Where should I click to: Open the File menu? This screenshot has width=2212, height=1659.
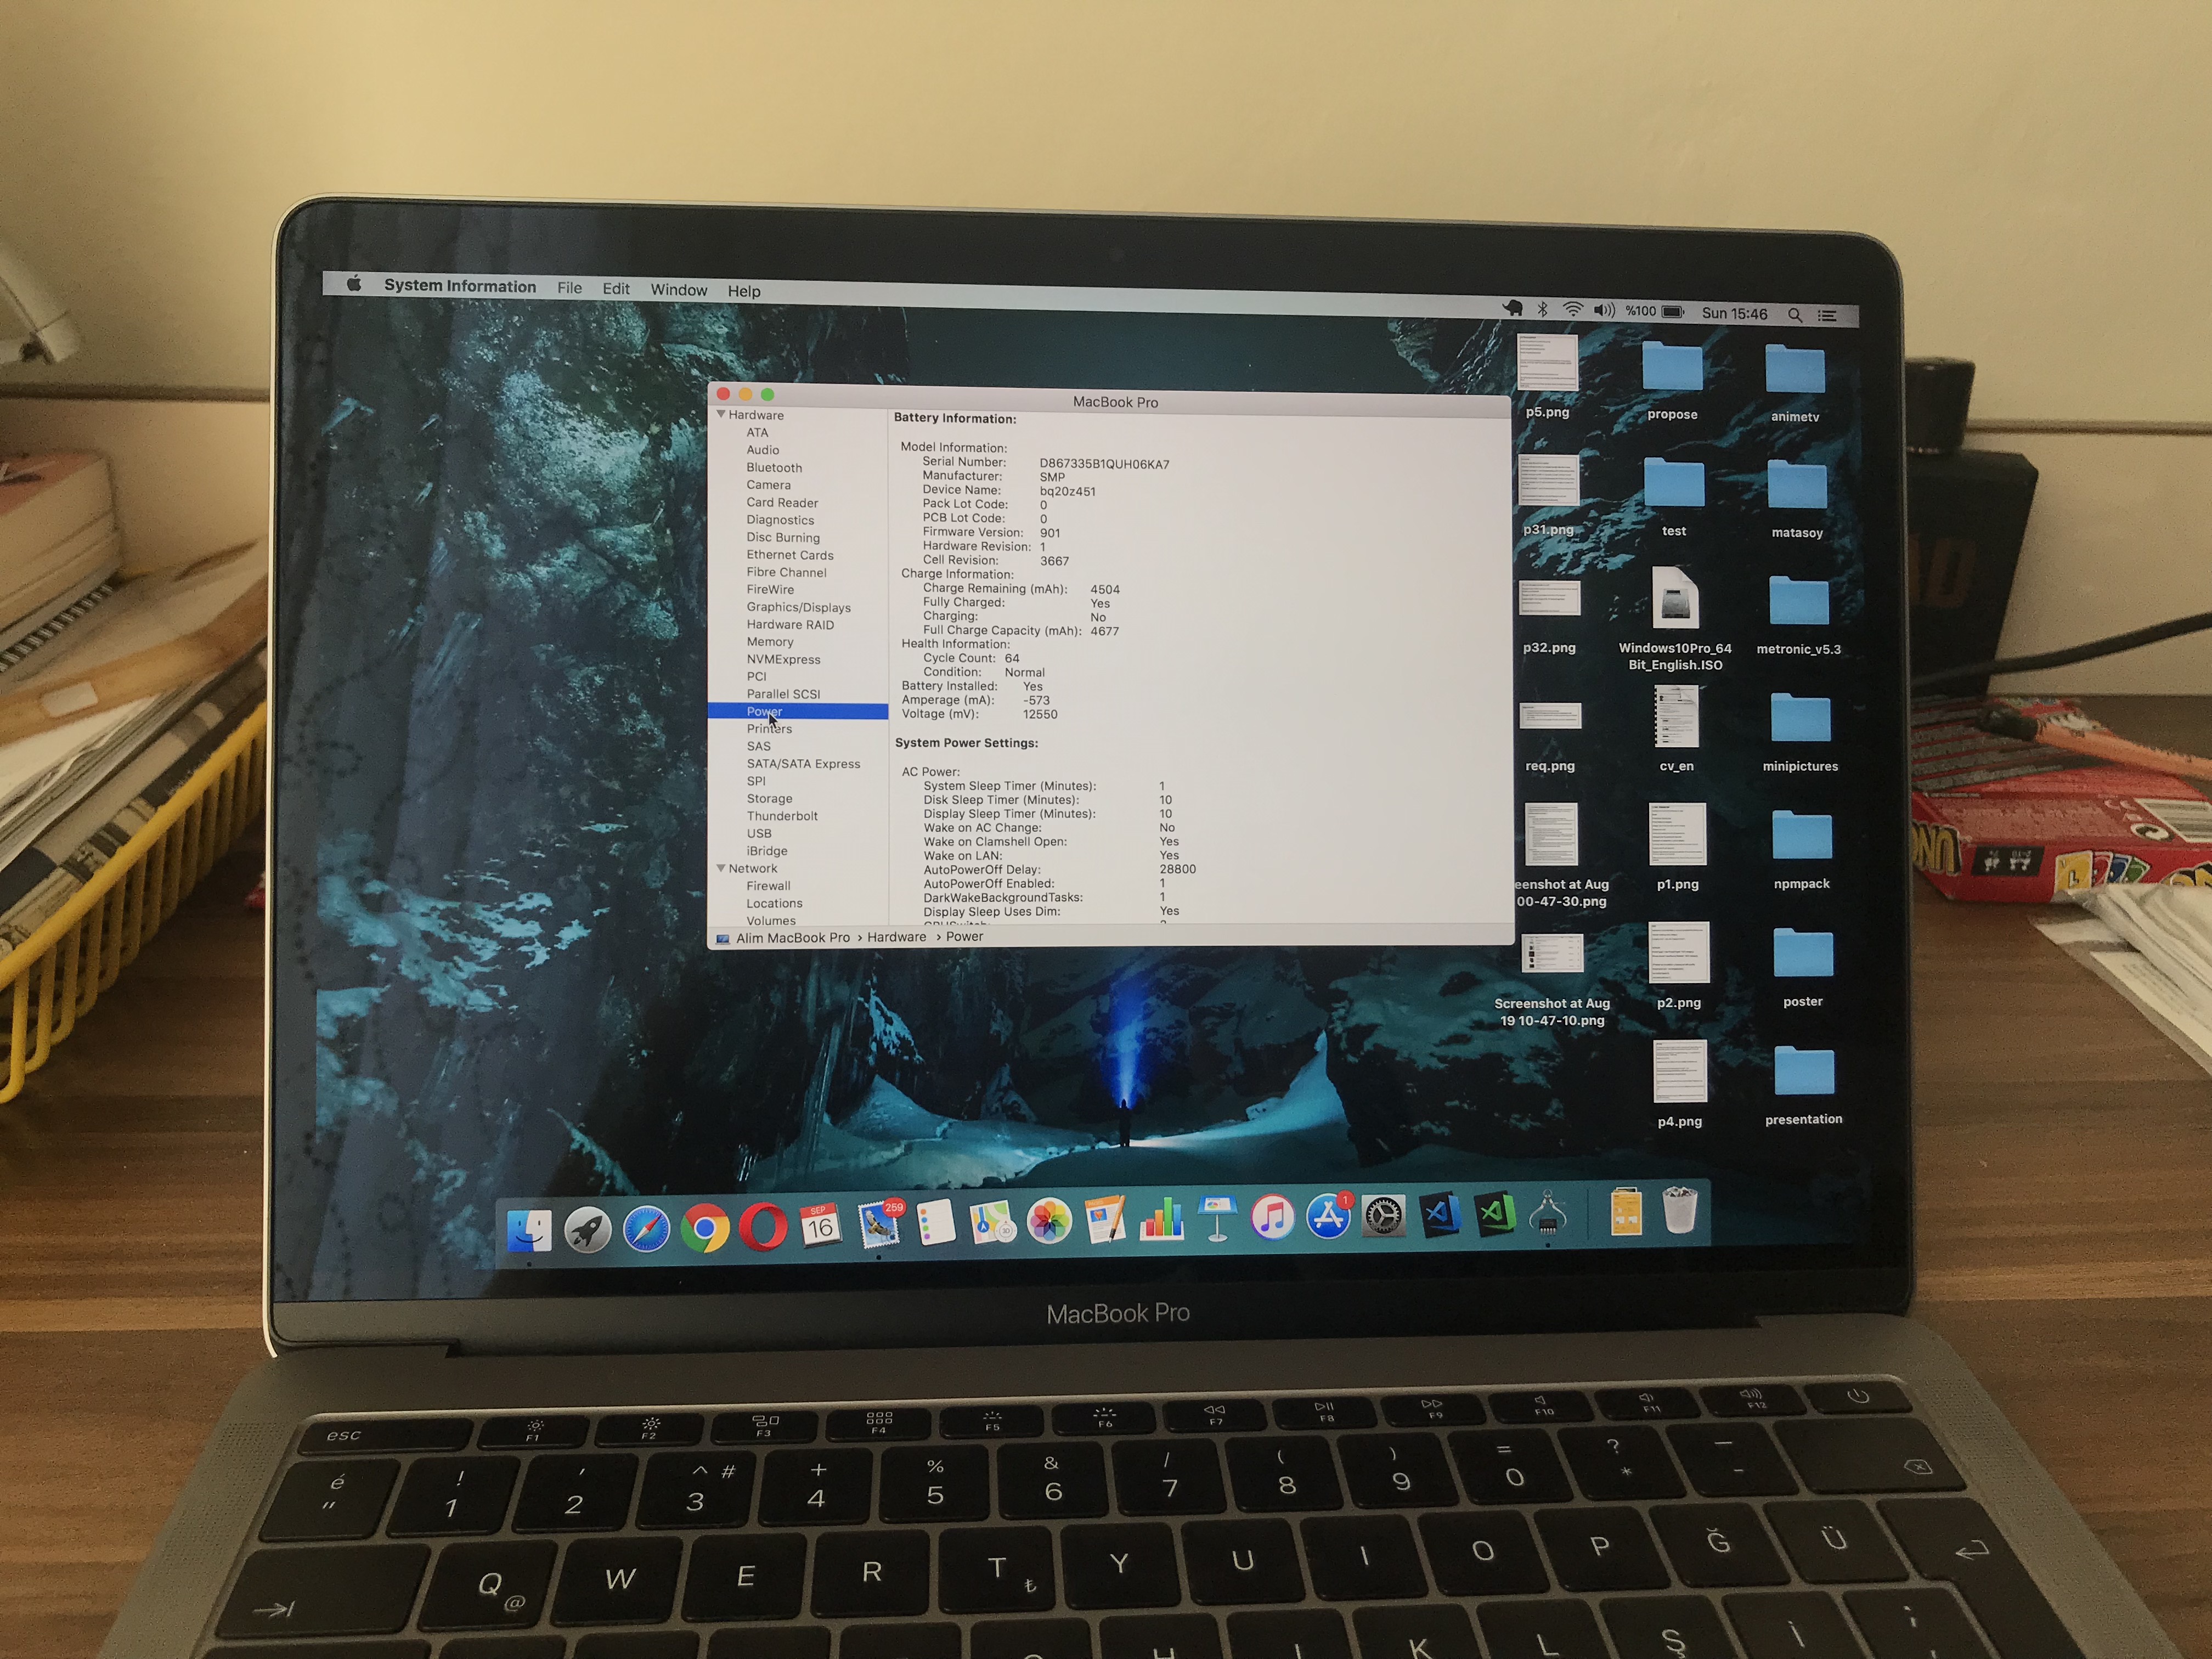pyautogui.click(x=569, y=288)
